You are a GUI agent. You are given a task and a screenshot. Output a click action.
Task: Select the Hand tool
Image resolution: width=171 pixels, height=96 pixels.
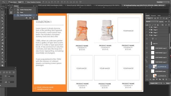[x=2, y=65]
